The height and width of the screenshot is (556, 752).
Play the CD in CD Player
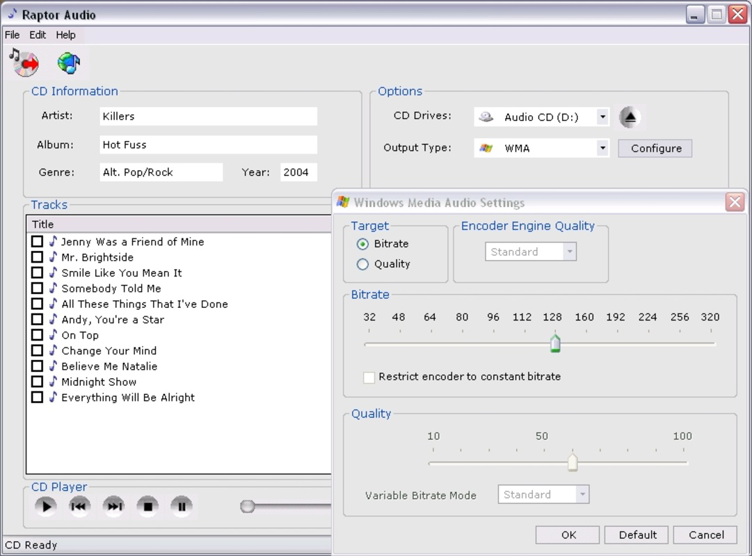click(x=46, y=506)
